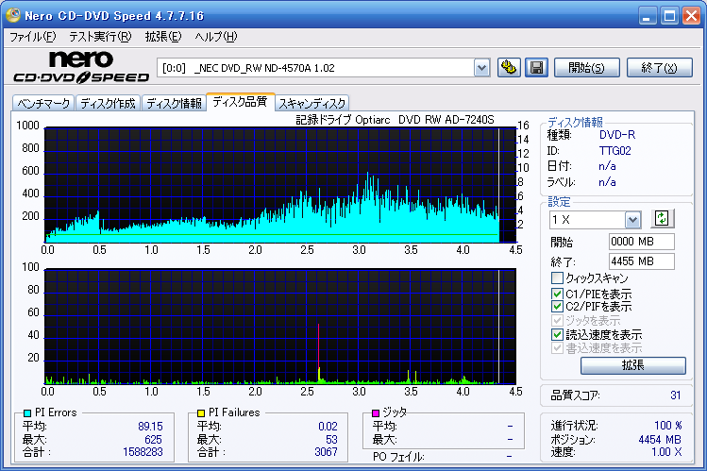Click the 終了(X) exit button
Image resolution: width=707 pixels, height=471 pixels.
pos(659,68)
